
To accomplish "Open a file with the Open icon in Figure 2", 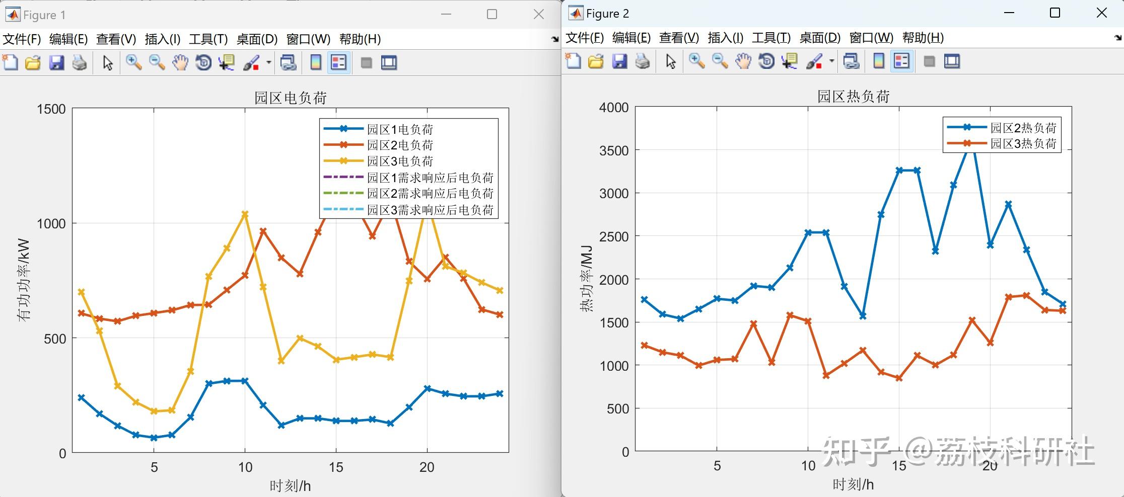I will pyautogui.click(x=596, y=61).
